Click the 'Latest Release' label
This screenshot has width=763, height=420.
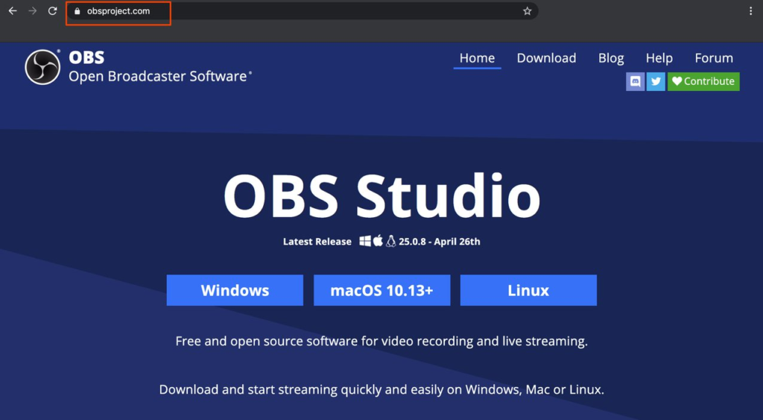pyautogui.click(x=317, y=242)
